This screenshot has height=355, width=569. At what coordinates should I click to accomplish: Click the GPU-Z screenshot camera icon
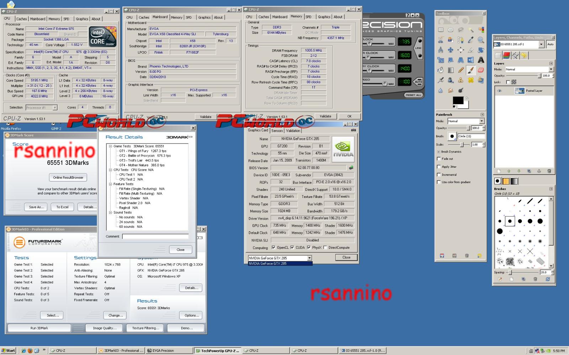click(353, 130)
